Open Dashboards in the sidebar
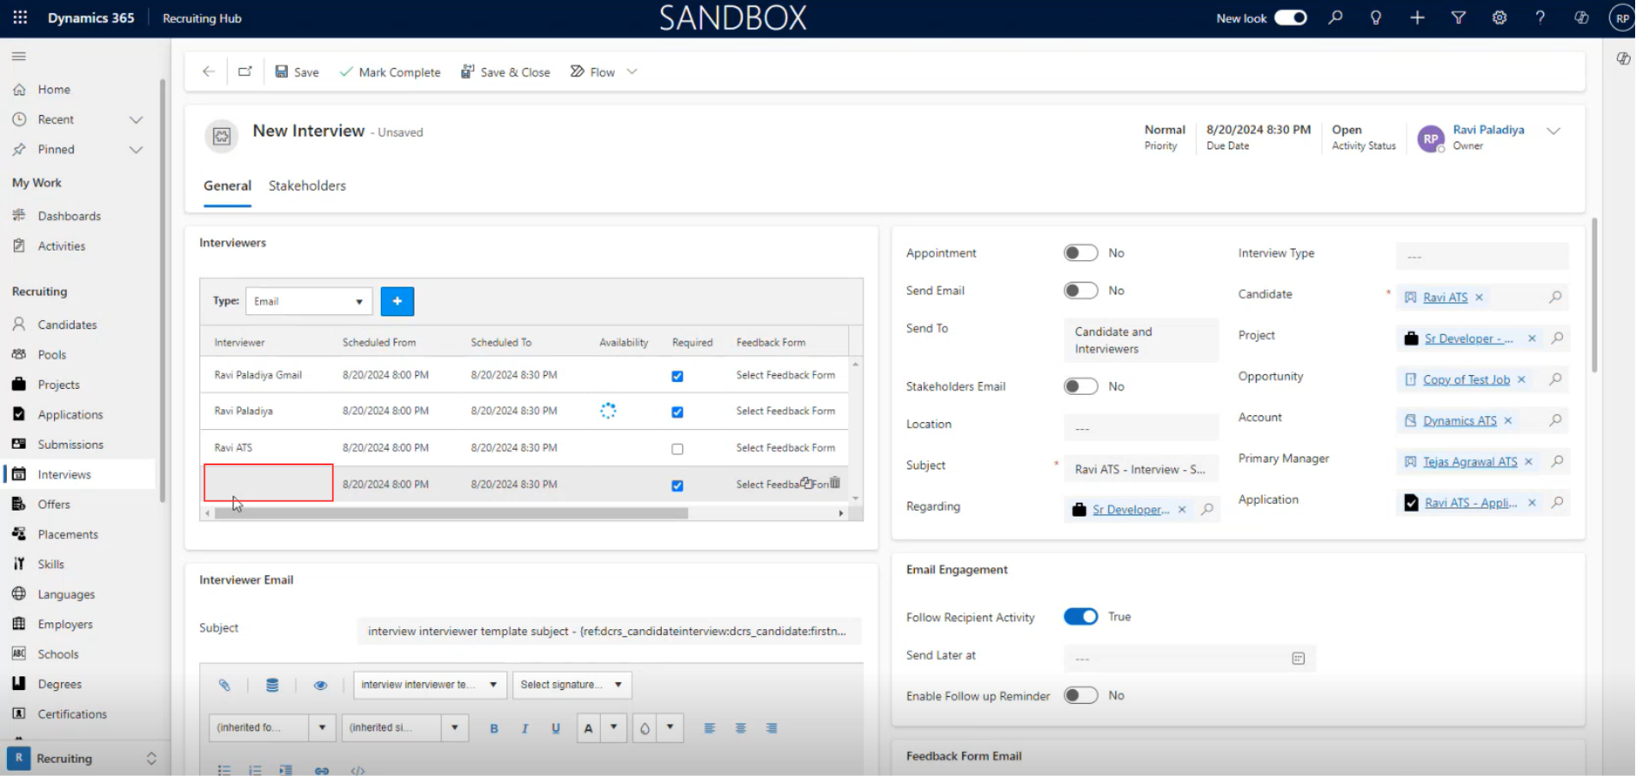Screen dimensions: 1648x781 pos(70,217)
